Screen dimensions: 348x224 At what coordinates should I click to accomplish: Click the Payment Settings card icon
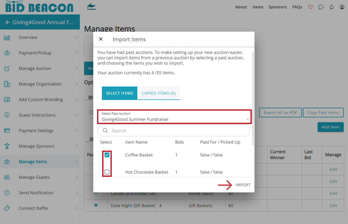[7, 130]
